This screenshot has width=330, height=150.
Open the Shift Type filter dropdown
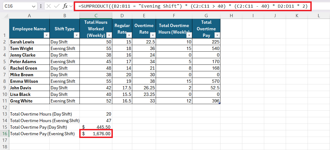click(76, 35)
